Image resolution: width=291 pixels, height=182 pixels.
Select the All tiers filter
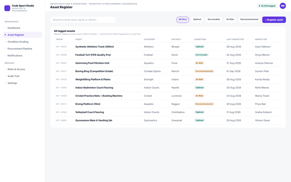pos(183,19)
